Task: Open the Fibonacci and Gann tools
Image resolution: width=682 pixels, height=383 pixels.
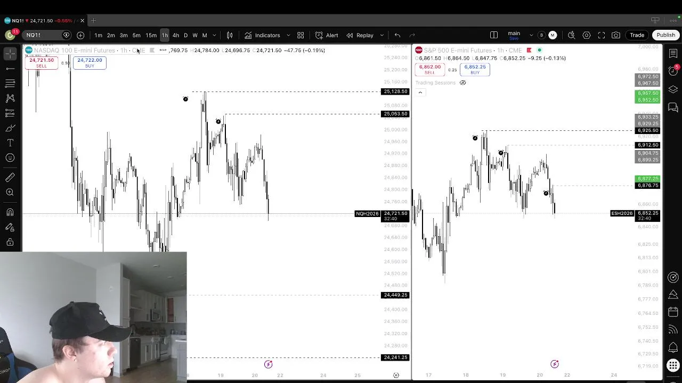Action: (10, 84)
